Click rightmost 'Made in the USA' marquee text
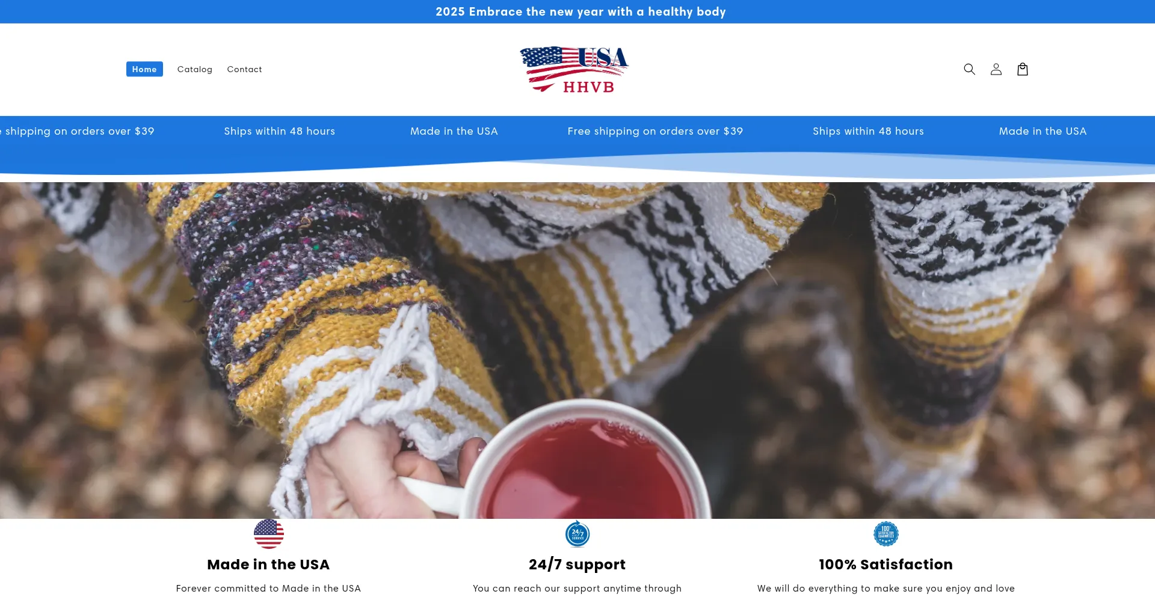This screenshot has width=1155, height=597. [1043, 131]
